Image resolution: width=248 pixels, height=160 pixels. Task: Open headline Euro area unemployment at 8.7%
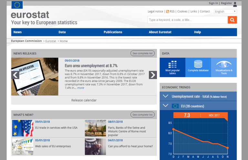[x=91, y=66]
